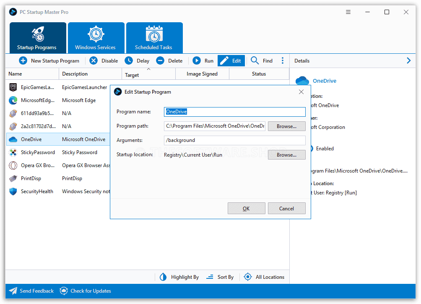Click the Highlight By half-circle icon
The image size is (421, 304).
[x=163, y=277]
